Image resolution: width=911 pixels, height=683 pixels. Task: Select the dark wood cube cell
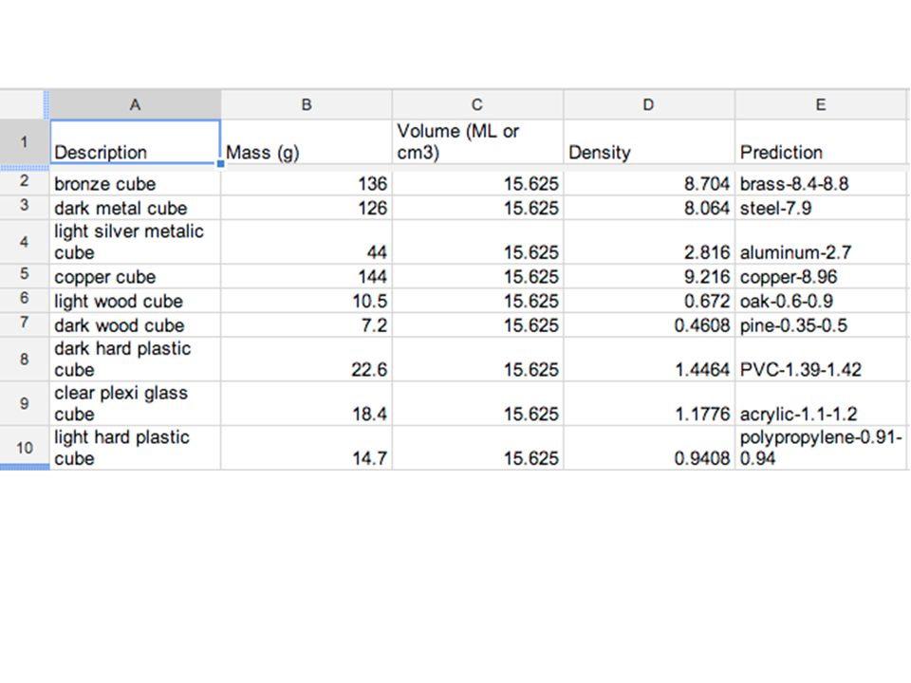(x=135, y=325)
